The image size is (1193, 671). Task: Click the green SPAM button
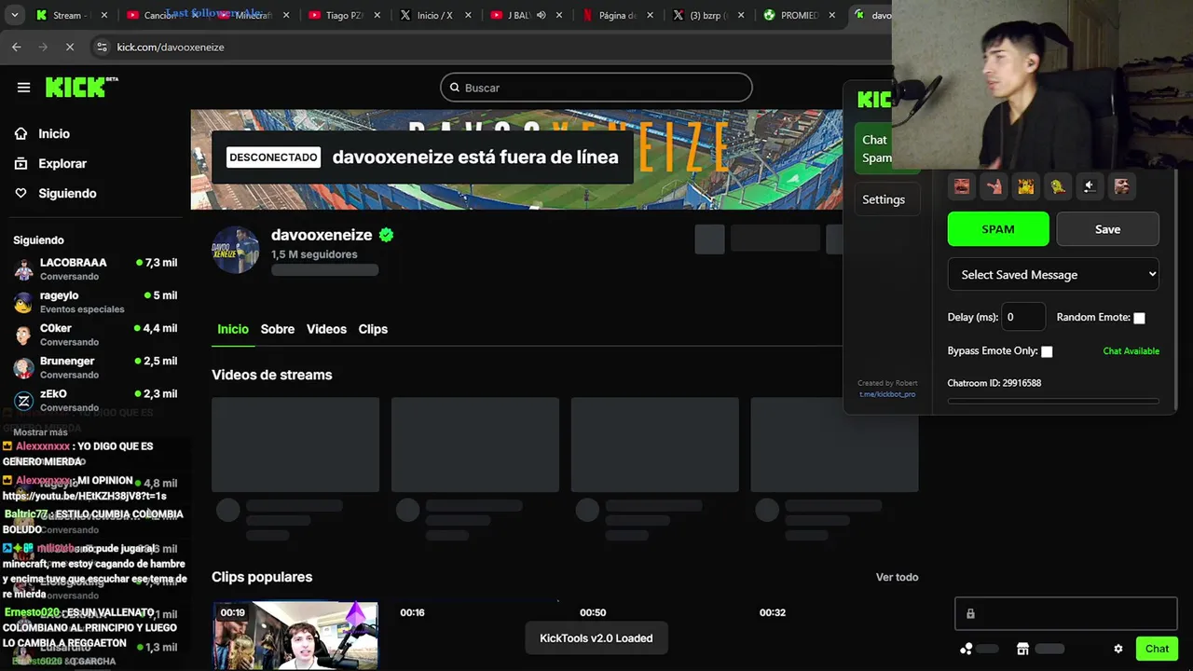pyautogui.click(x=998, y=229)
